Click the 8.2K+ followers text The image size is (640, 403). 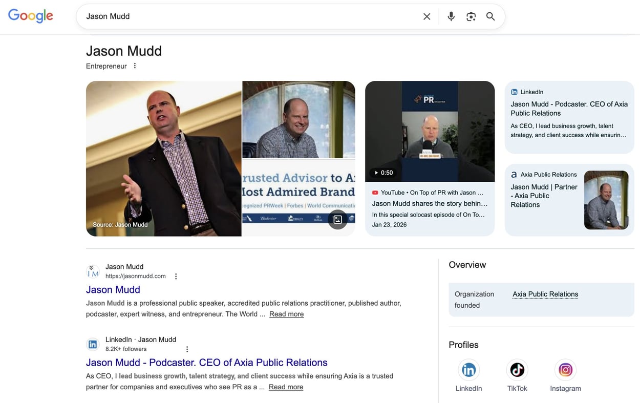tap(126, 349)
